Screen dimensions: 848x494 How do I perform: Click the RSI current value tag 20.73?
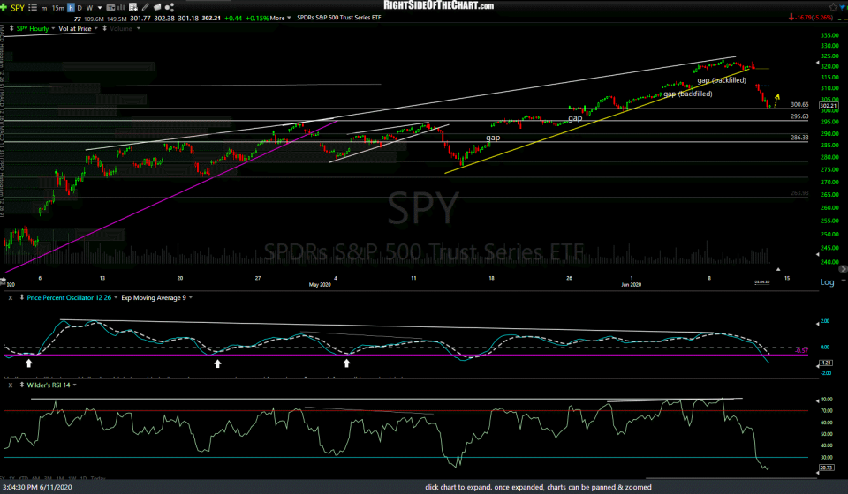[827, 468]
